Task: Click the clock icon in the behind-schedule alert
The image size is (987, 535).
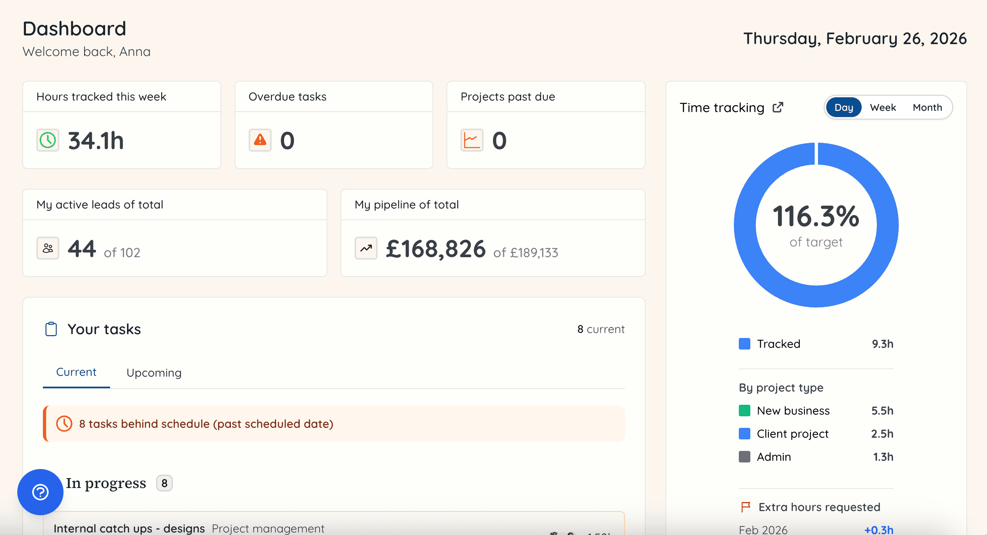Action: point(64,423)
